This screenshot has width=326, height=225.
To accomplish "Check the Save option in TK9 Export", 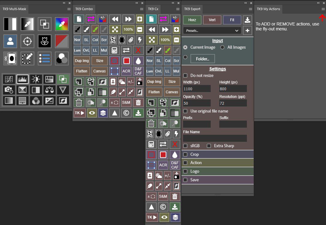I will (x=185, y=180).
